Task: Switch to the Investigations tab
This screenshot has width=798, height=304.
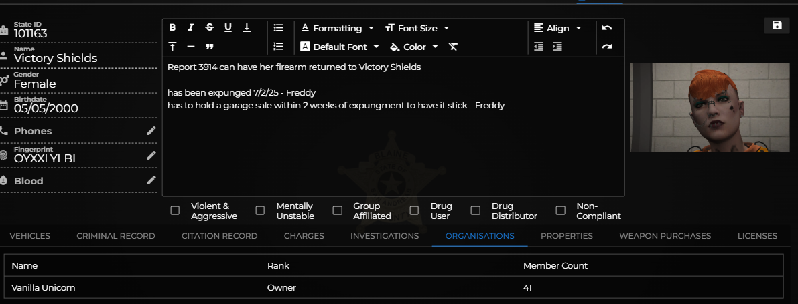Action: 385,235
